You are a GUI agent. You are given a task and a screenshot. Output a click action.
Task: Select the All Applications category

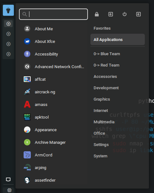coord(117,39)
